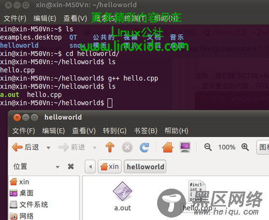This screenshot has width=269, height=220.
Task: Open 桌面 (Desktop) in the sidebar
Action: click(22, 193)
